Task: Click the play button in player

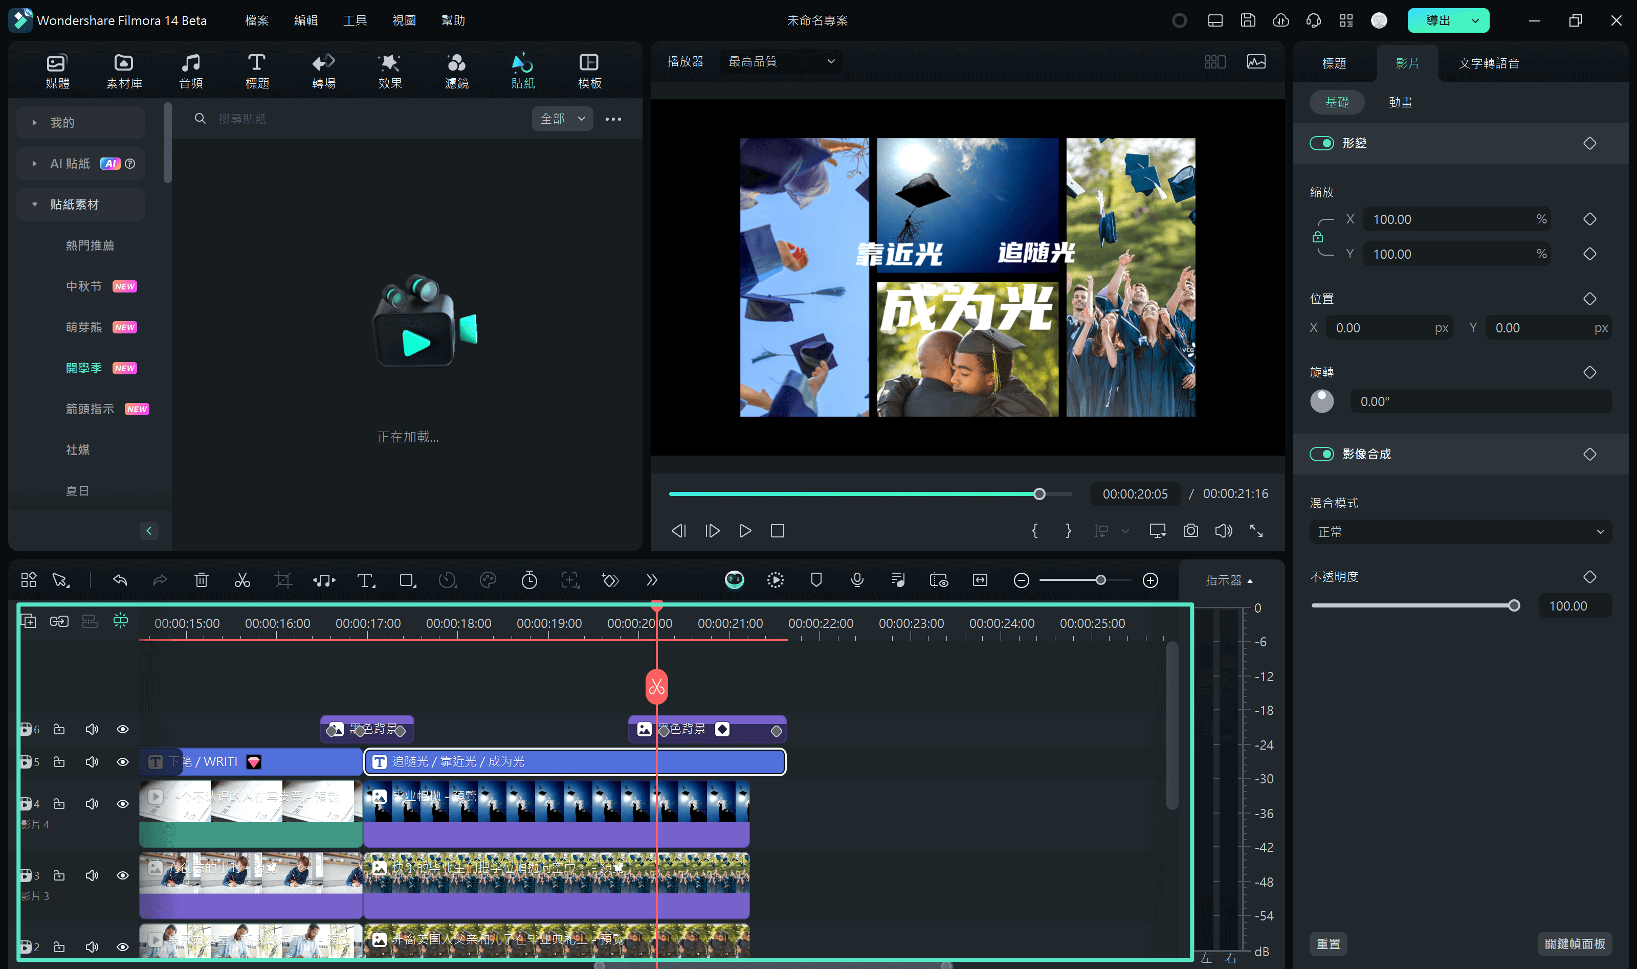Action: [745, 531]
